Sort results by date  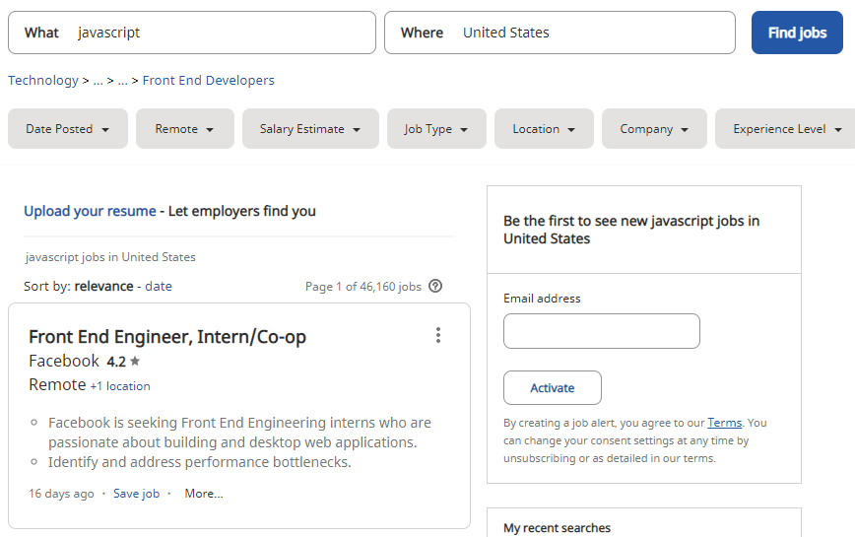pos(159,286)
